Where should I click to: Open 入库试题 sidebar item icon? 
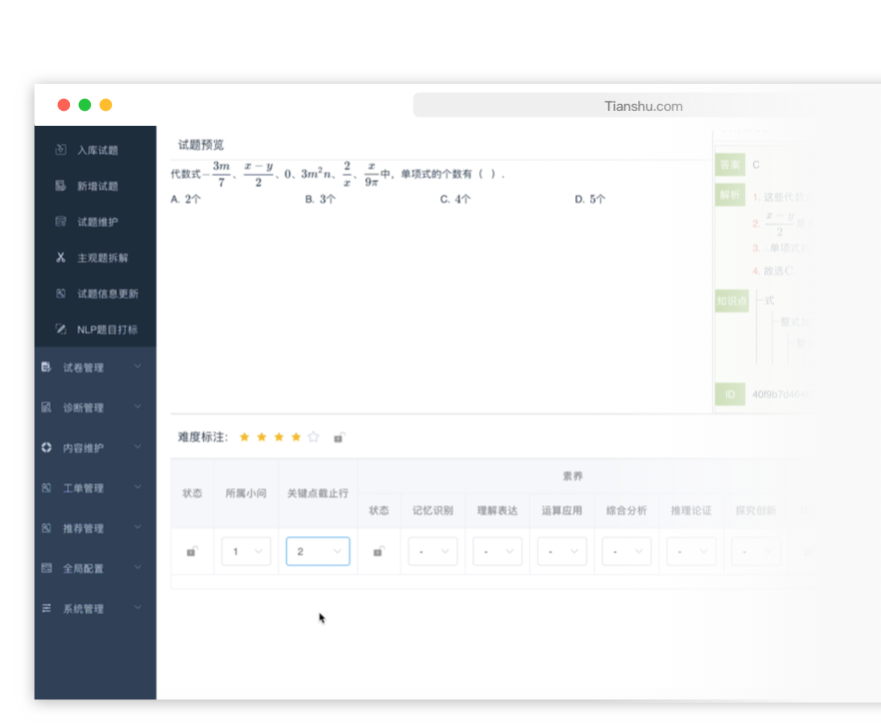(61, 150)
